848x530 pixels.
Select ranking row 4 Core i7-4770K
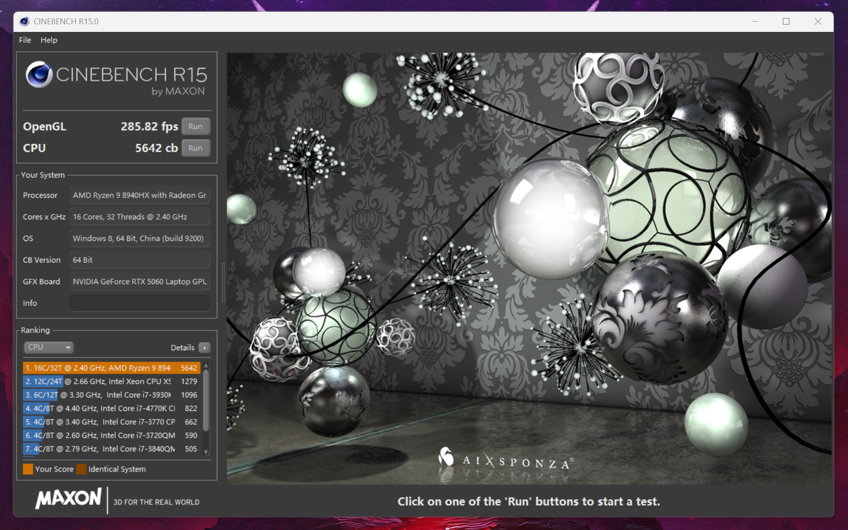[111, 408]
